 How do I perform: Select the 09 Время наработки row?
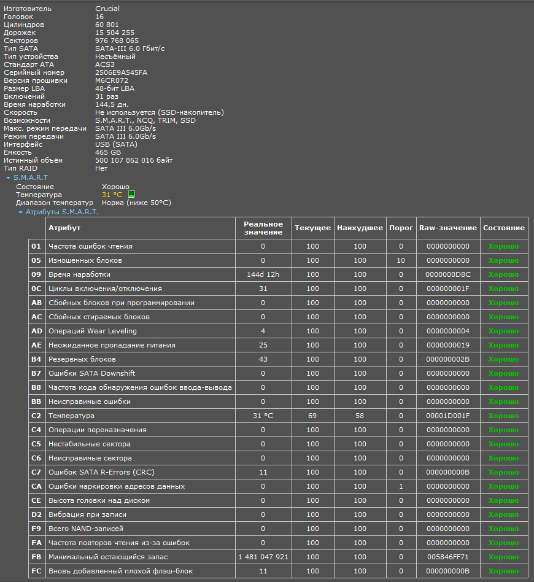tap(278, 274)
